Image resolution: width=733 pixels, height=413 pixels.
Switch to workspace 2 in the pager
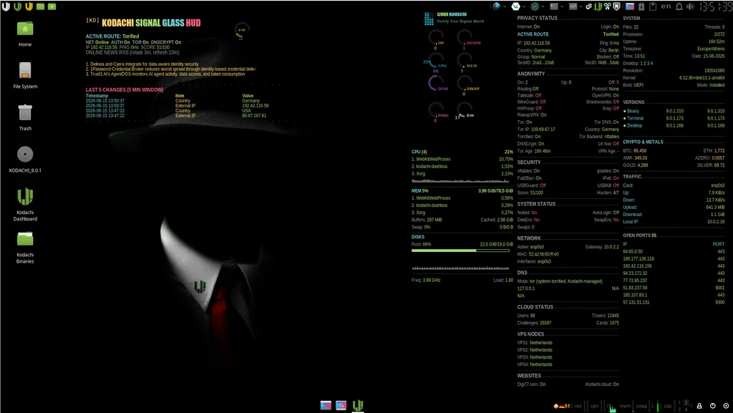coord(686,402)
